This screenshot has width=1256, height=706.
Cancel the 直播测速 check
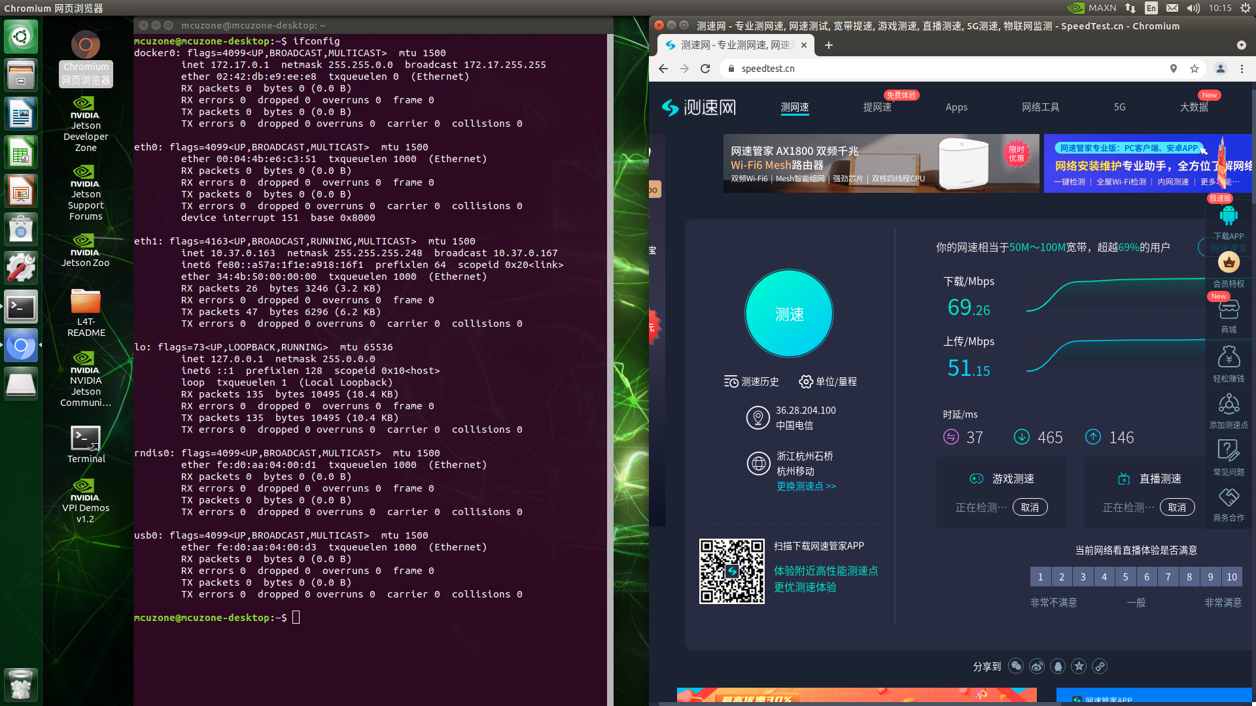[x=1177, y=507]
